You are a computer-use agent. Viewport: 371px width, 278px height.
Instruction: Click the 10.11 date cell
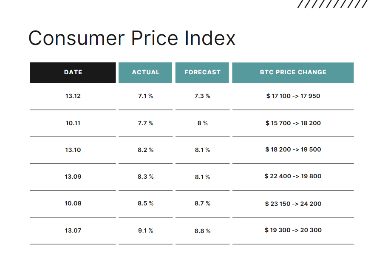point(73,123)
